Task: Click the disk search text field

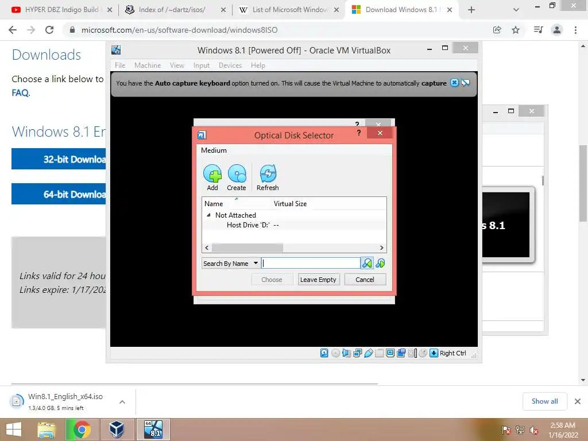Action: coord(311,263)
